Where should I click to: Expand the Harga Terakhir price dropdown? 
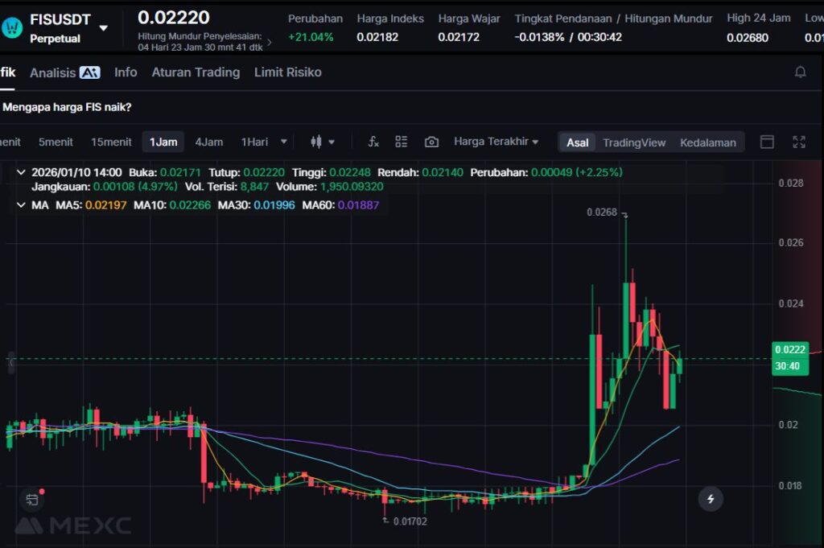[496, 142]
